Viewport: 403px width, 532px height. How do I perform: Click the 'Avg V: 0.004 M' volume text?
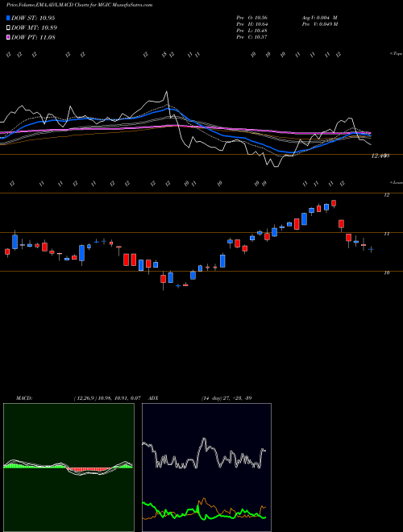(319, 18)
